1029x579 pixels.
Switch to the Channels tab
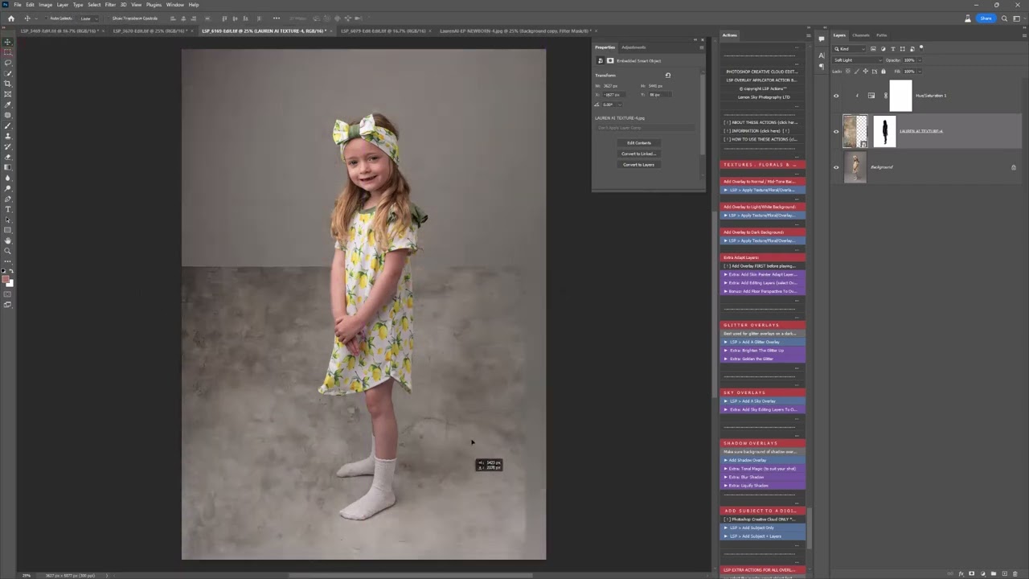(x=861, y=35)
